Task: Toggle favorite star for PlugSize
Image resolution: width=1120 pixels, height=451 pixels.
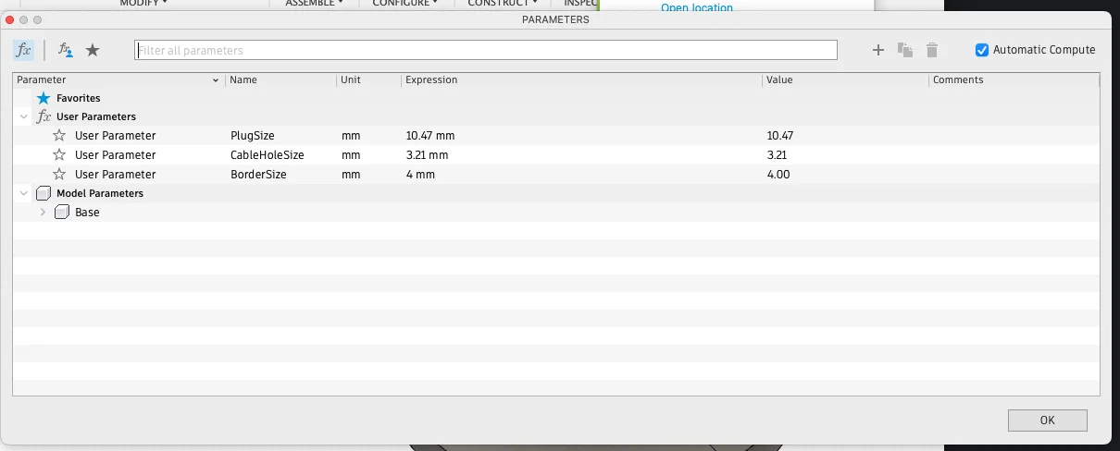Action: [x=59, y=136]
